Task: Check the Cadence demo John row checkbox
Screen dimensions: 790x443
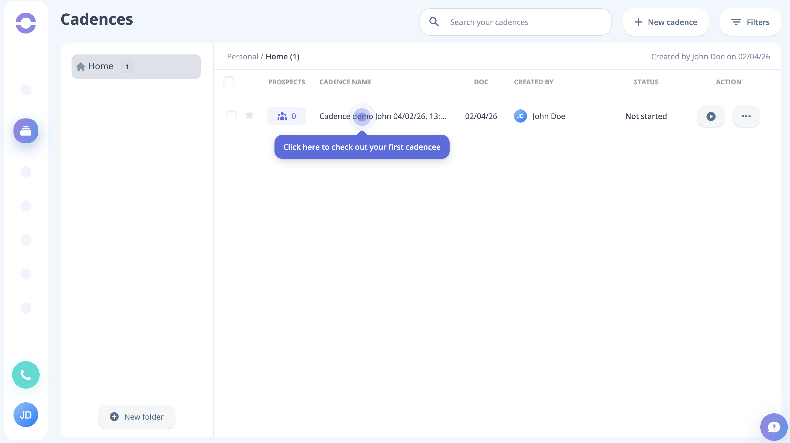Action: tap(231, 116)
